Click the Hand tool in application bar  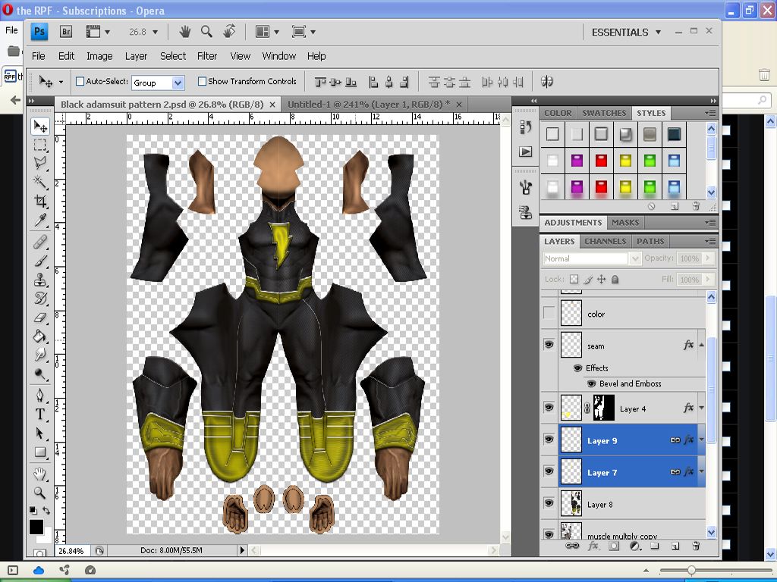pos(185,32)
